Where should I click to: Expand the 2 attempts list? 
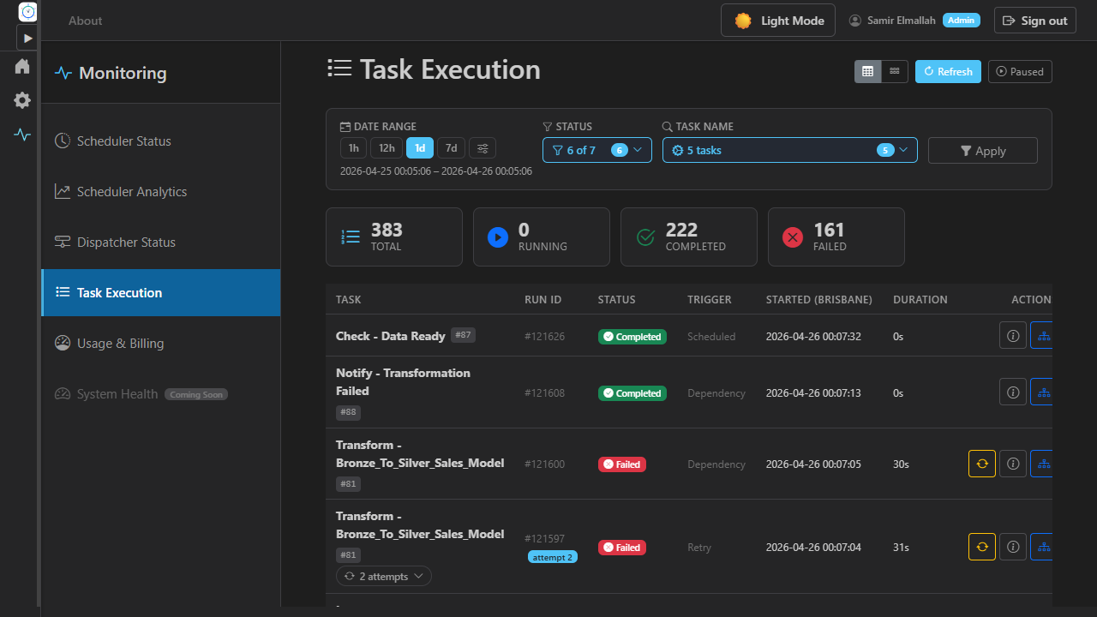point(384,576)
